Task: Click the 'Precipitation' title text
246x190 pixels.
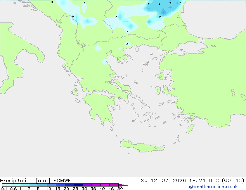Action: (16, 181)
